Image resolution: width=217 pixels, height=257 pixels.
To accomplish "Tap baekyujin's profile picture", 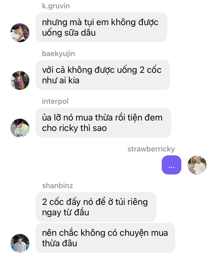I will click(20, 80).
